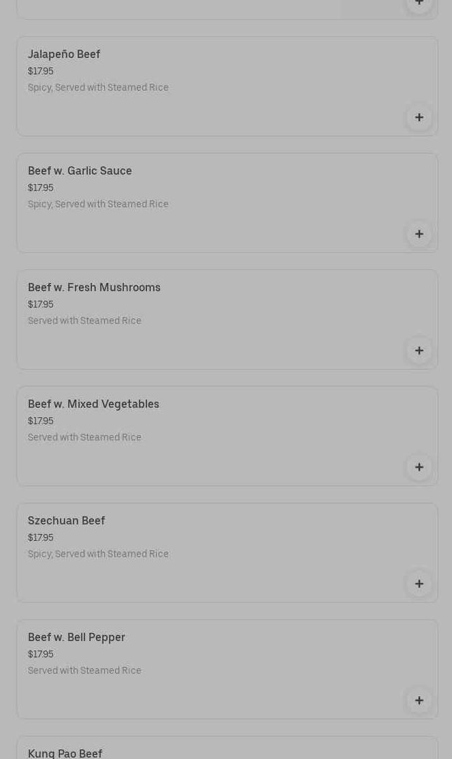This screenshot has height=759, width=452.
Task: Click the plus icon at top card
Action: pyautogui.click(x=419, y=3)
